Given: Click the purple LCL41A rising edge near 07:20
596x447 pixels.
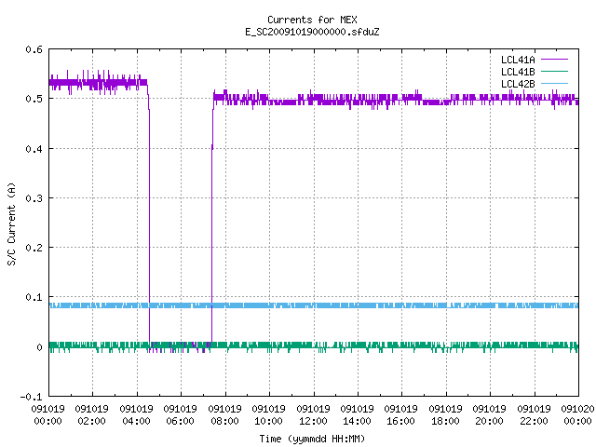Looking at the screenshot, I should coord(211,224).
